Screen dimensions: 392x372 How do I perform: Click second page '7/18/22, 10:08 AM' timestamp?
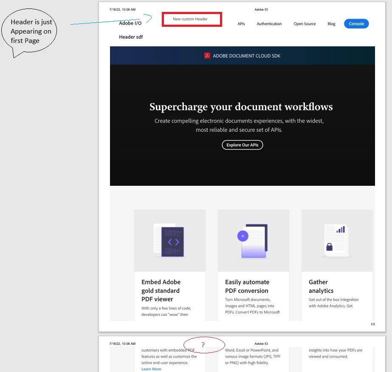pyautogui.click(x=122, y=344)
